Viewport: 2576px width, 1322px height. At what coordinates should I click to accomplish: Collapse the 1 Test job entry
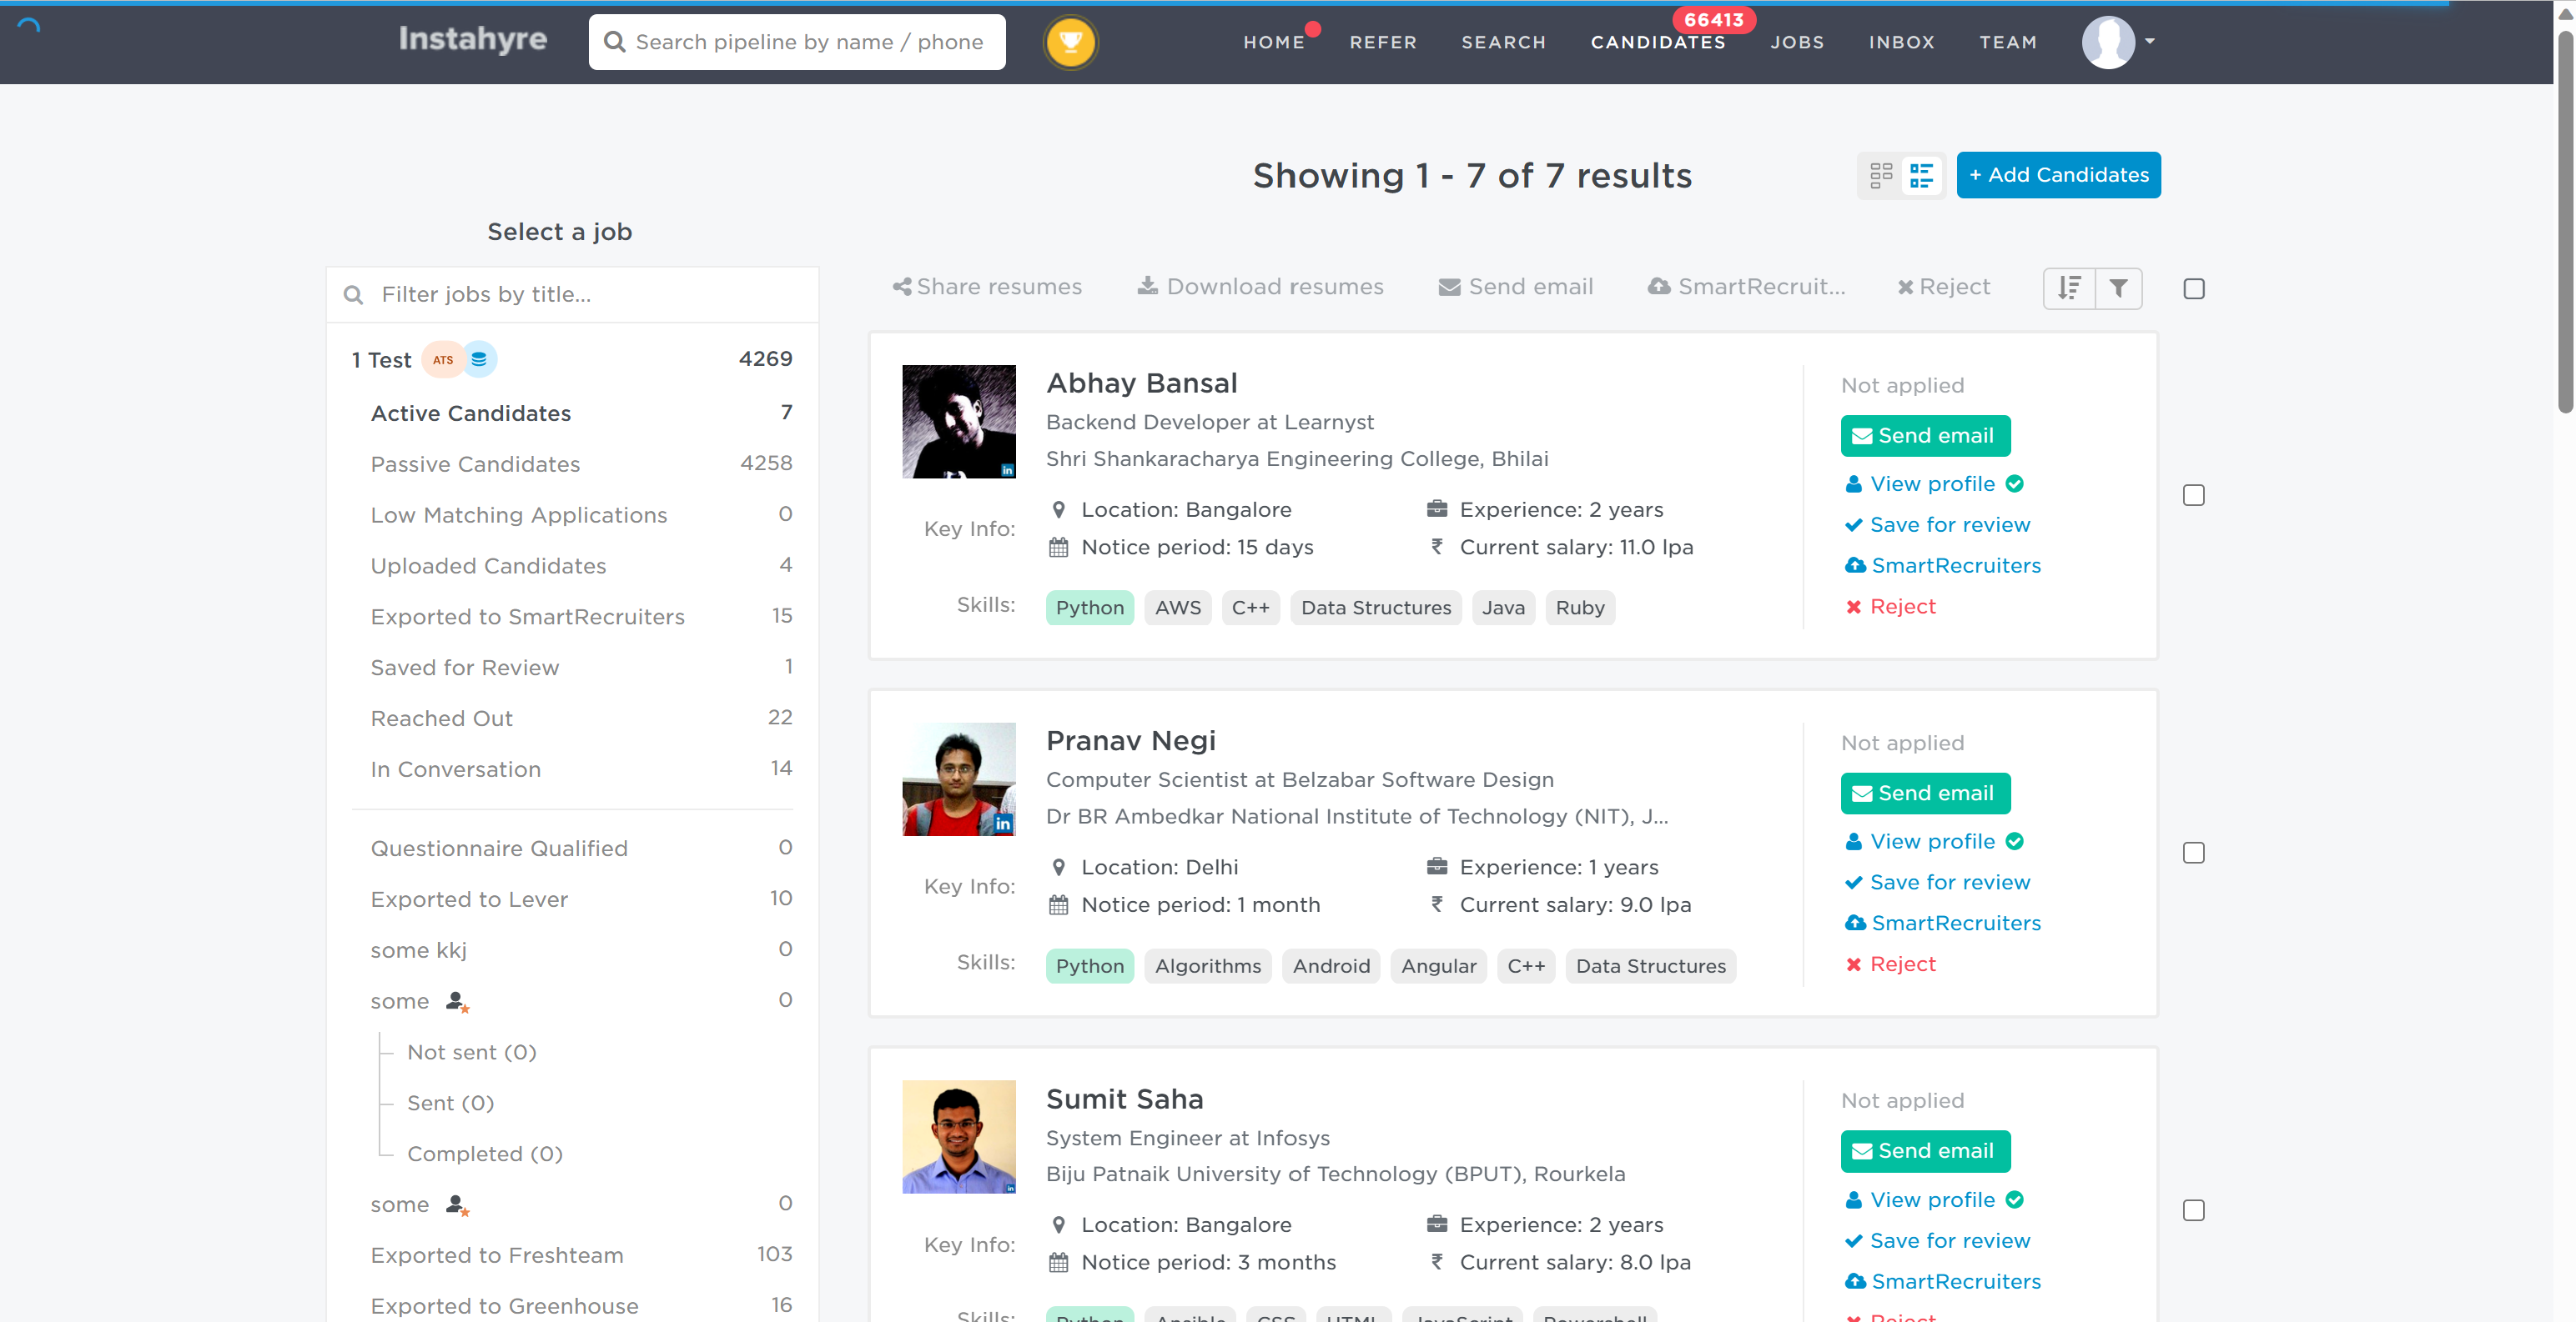pos(381,360)
